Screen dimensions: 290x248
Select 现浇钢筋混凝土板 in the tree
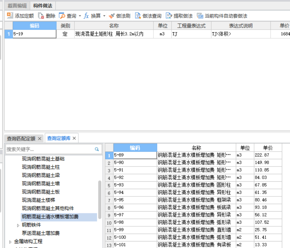click(x=41, y=192)
